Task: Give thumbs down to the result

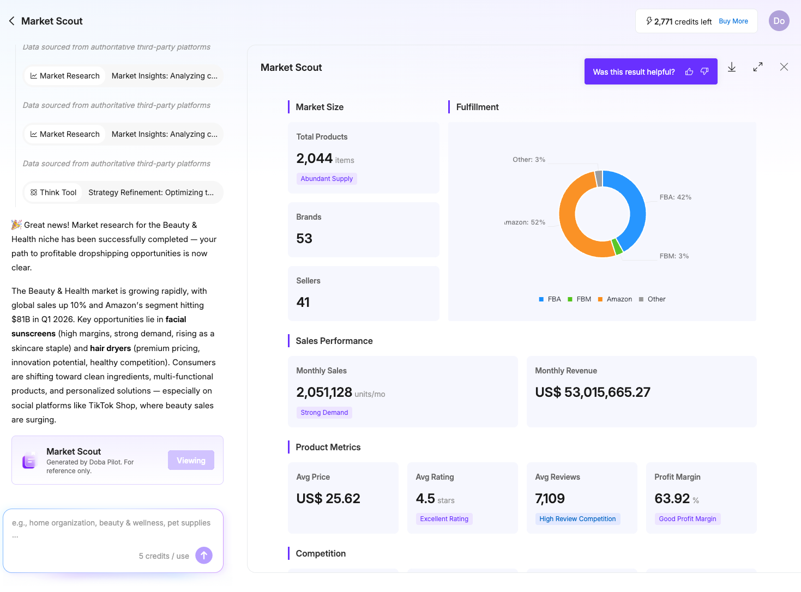Action: 704,72
